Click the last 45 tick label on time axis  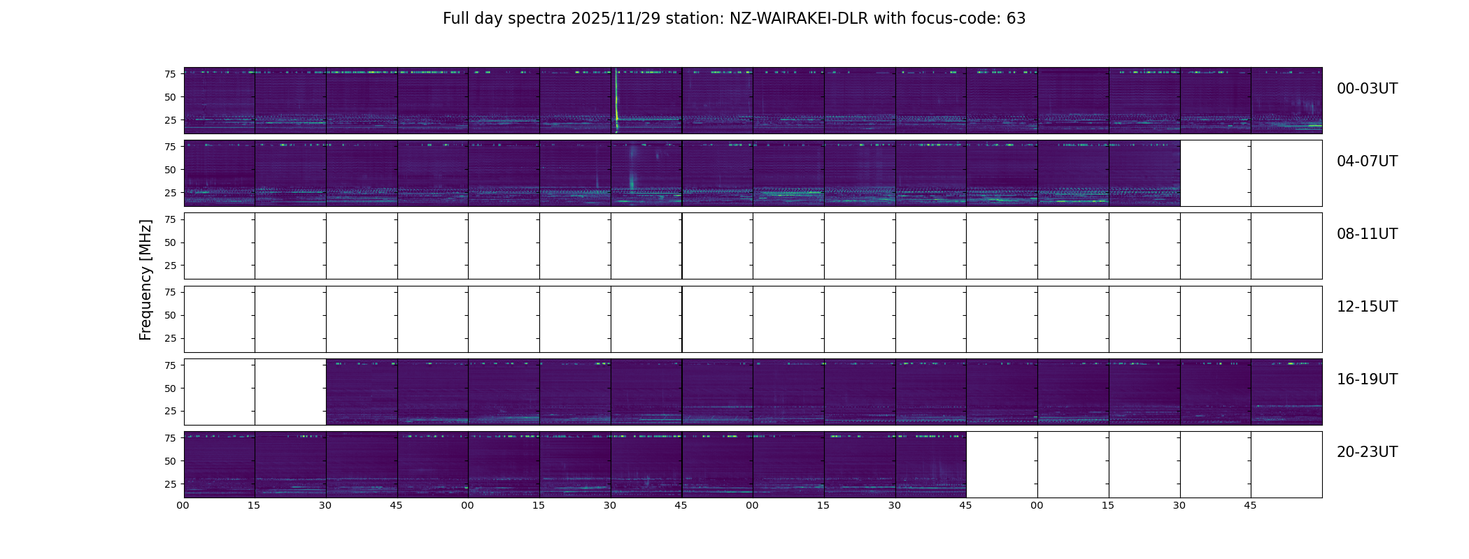(x=1250, y=505)
